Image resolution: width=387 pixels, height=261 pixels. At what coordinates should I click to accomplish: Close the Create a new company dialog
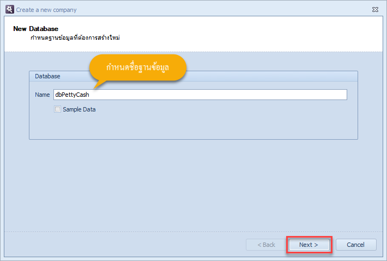click(x=375, y=10)
